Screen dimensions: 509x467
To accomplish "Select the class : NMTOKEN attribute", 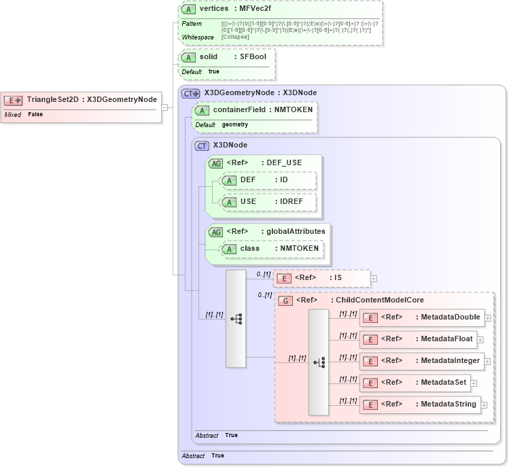I will pyautogui.click(x=279, y=248).
